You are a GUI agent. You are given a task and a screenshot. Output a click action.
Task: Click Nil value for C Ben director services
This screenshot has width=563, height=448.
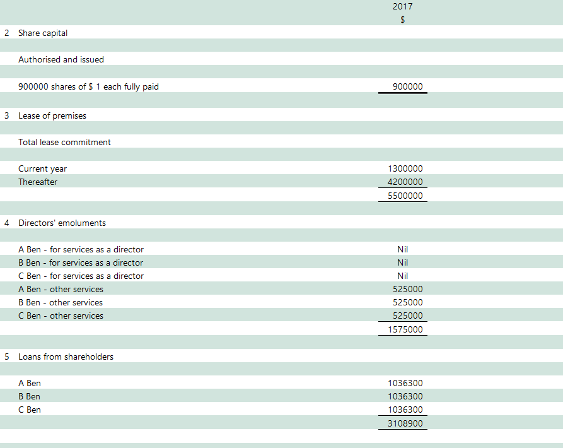click(402, 276)
